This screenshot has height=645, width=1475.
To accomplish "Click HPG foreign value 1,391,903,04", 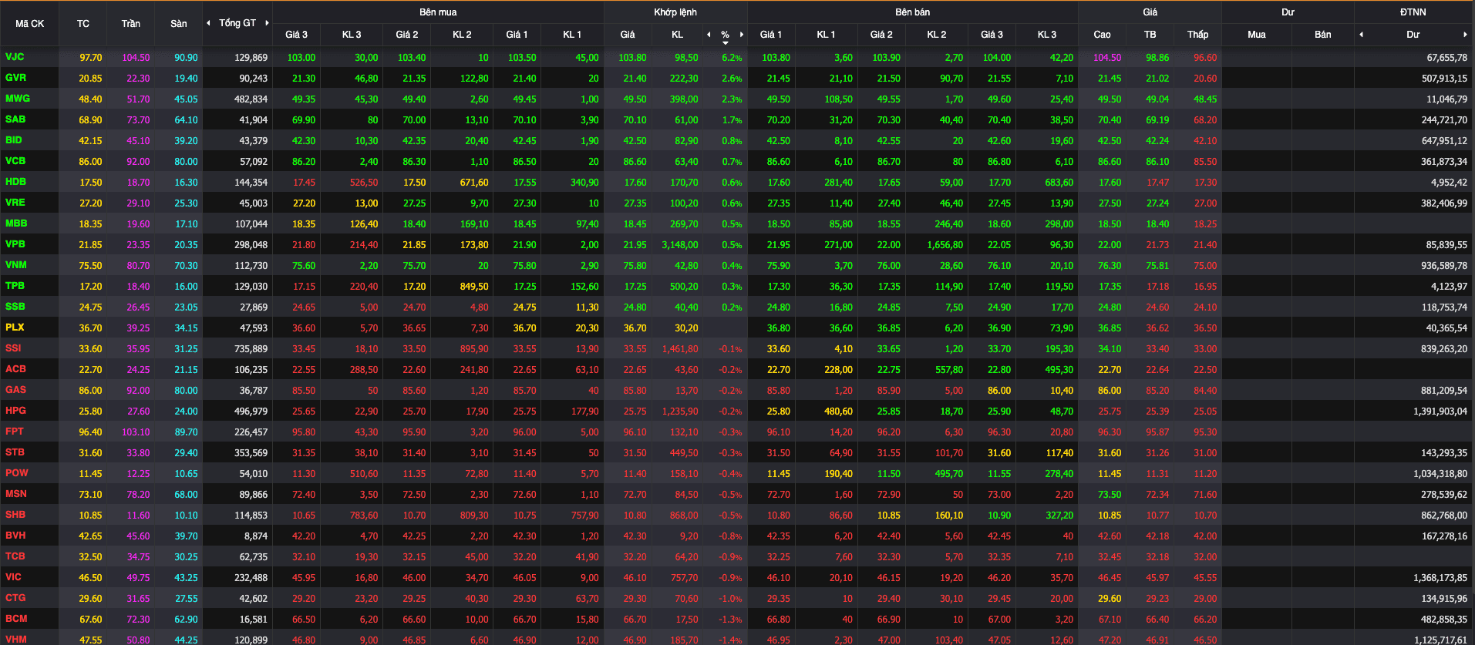I will coord(1440,412).
